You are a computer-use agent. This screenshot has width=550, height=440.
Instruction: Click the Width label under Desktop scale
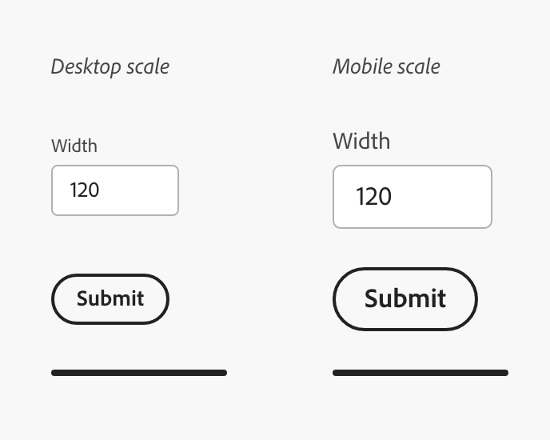point(74,146)
